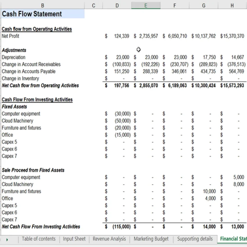Switch to Marketing Budget sheet tab
The image size is (247, 247).
coord(151,239)
